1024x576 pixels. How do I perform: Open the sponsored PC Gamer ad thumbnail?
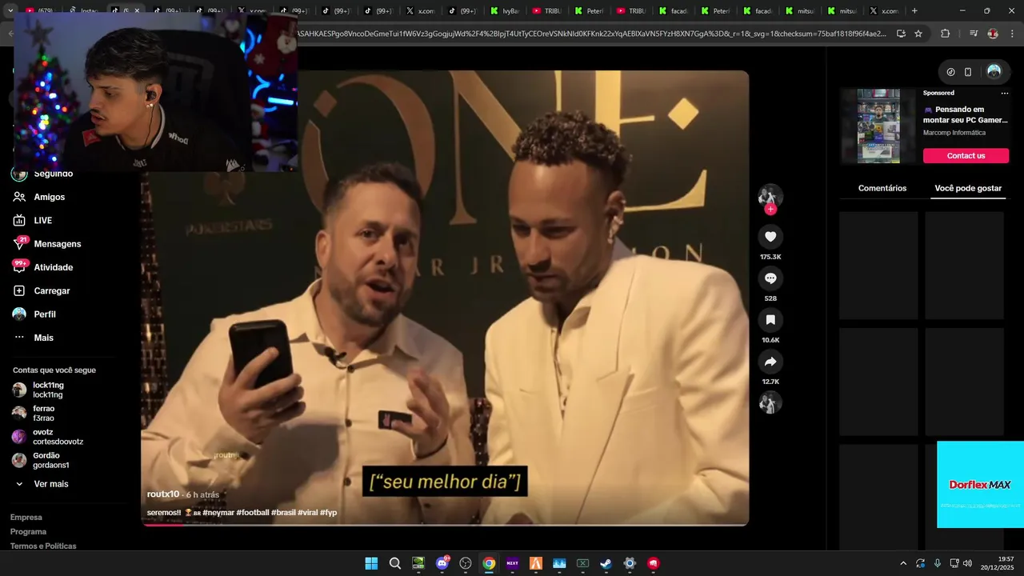(878, 126)
